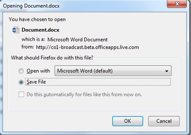
Task: Click the application dropdown arrow
Action: tap(166, 71)
